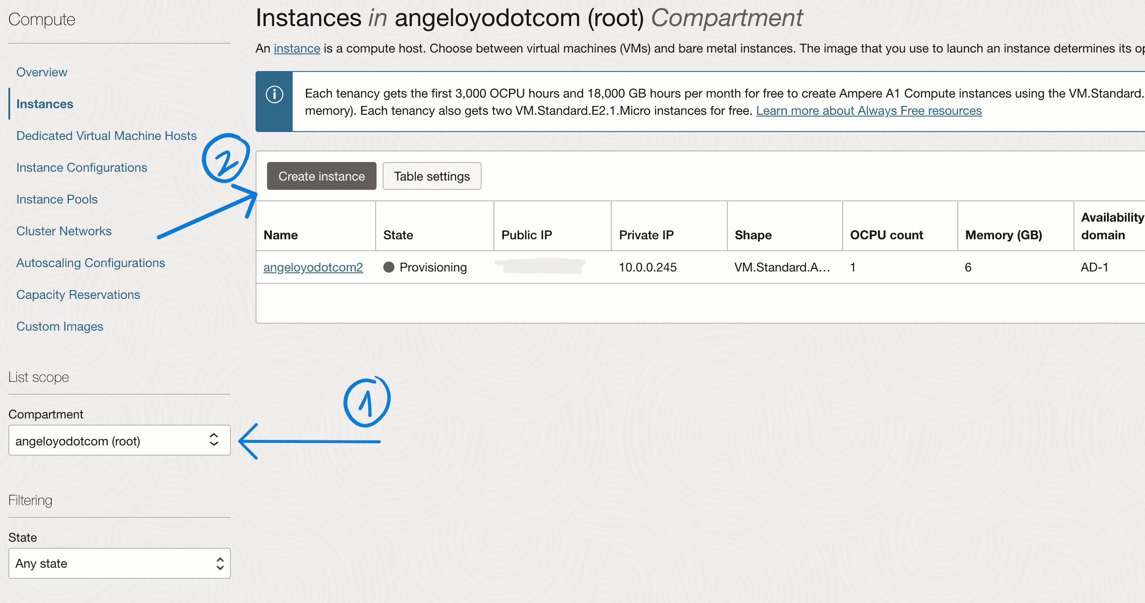Image resolution: width=1145 pixels, height=603 pixels.
Task: Open the Cluster Networks section
Action: click(64, 231)
